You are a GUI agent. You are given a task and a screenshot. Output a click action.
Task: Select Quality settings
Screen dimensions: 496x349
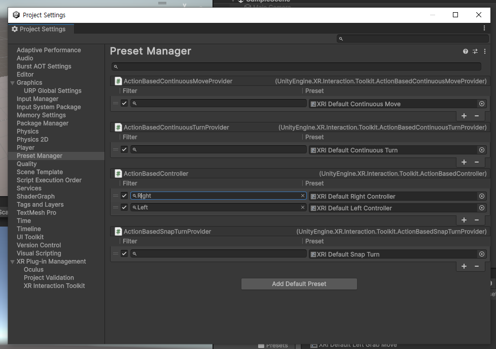pyautogui.click(x=26, y=164)
